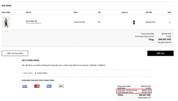Click the TỔNG 999.000 VND summary total
Viewport: 178px width, 101px height.
pos(134,95)
